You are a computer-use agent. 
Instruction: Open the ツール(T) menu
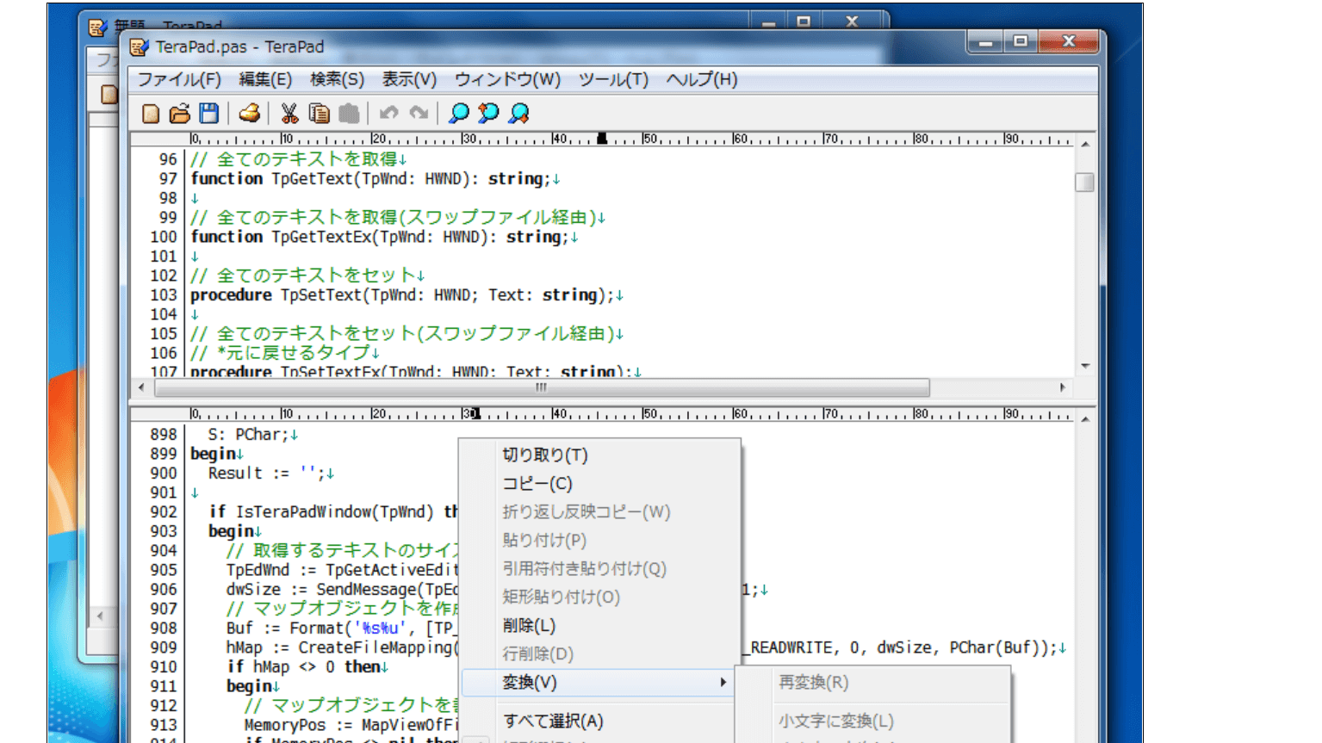[x=613, y=80]
